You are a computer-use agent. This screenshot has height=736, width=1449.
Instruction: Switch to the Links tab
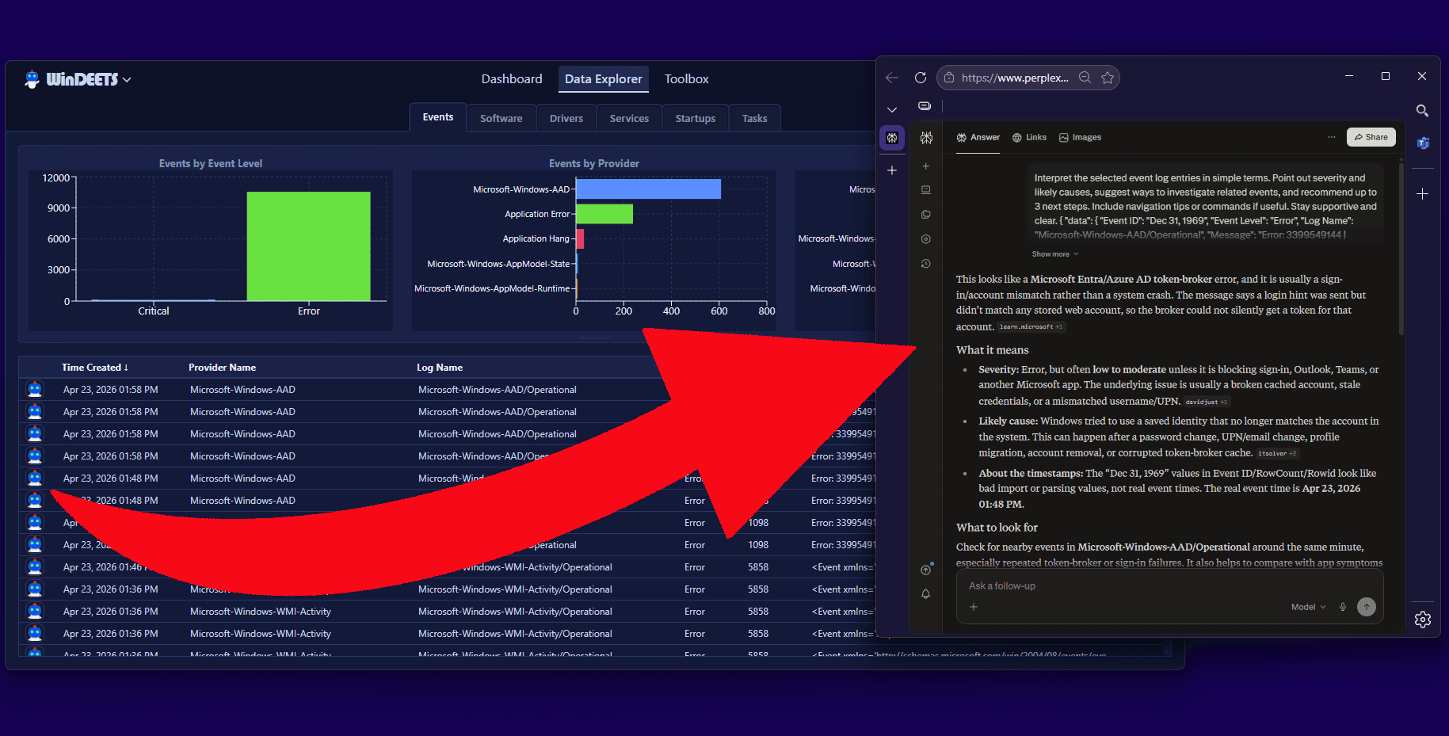pyautogui.click(x=1029, y=138)
